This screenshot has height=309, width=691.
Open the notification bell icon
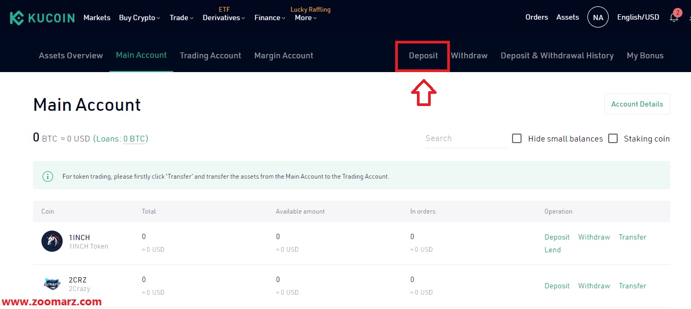pos(674,17)
